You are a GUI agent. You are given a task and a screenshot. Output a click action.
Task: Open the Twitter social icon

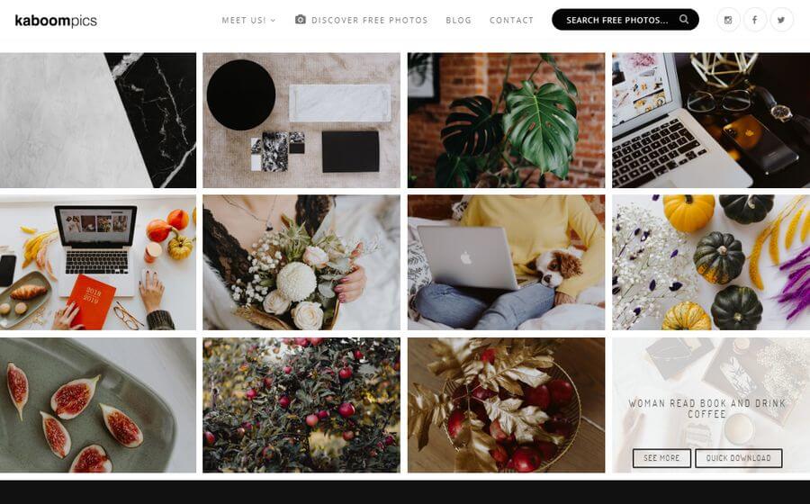[x=781, y=20]
